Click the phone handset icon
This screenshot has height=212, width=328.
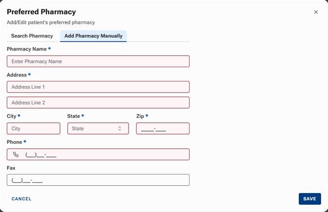(x=16, y=154)
